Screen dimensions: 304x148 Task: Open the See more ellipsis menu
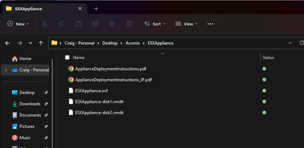[210, 24]
